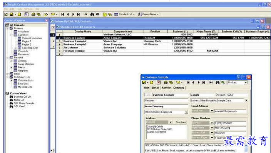Viewport: 271px width, 153px height.
Task: Select Christmas Lists in tree
Action: (25, 80)
